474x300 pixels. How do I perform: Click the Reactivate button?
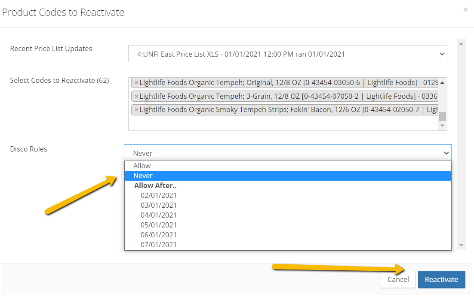point(441,279)
